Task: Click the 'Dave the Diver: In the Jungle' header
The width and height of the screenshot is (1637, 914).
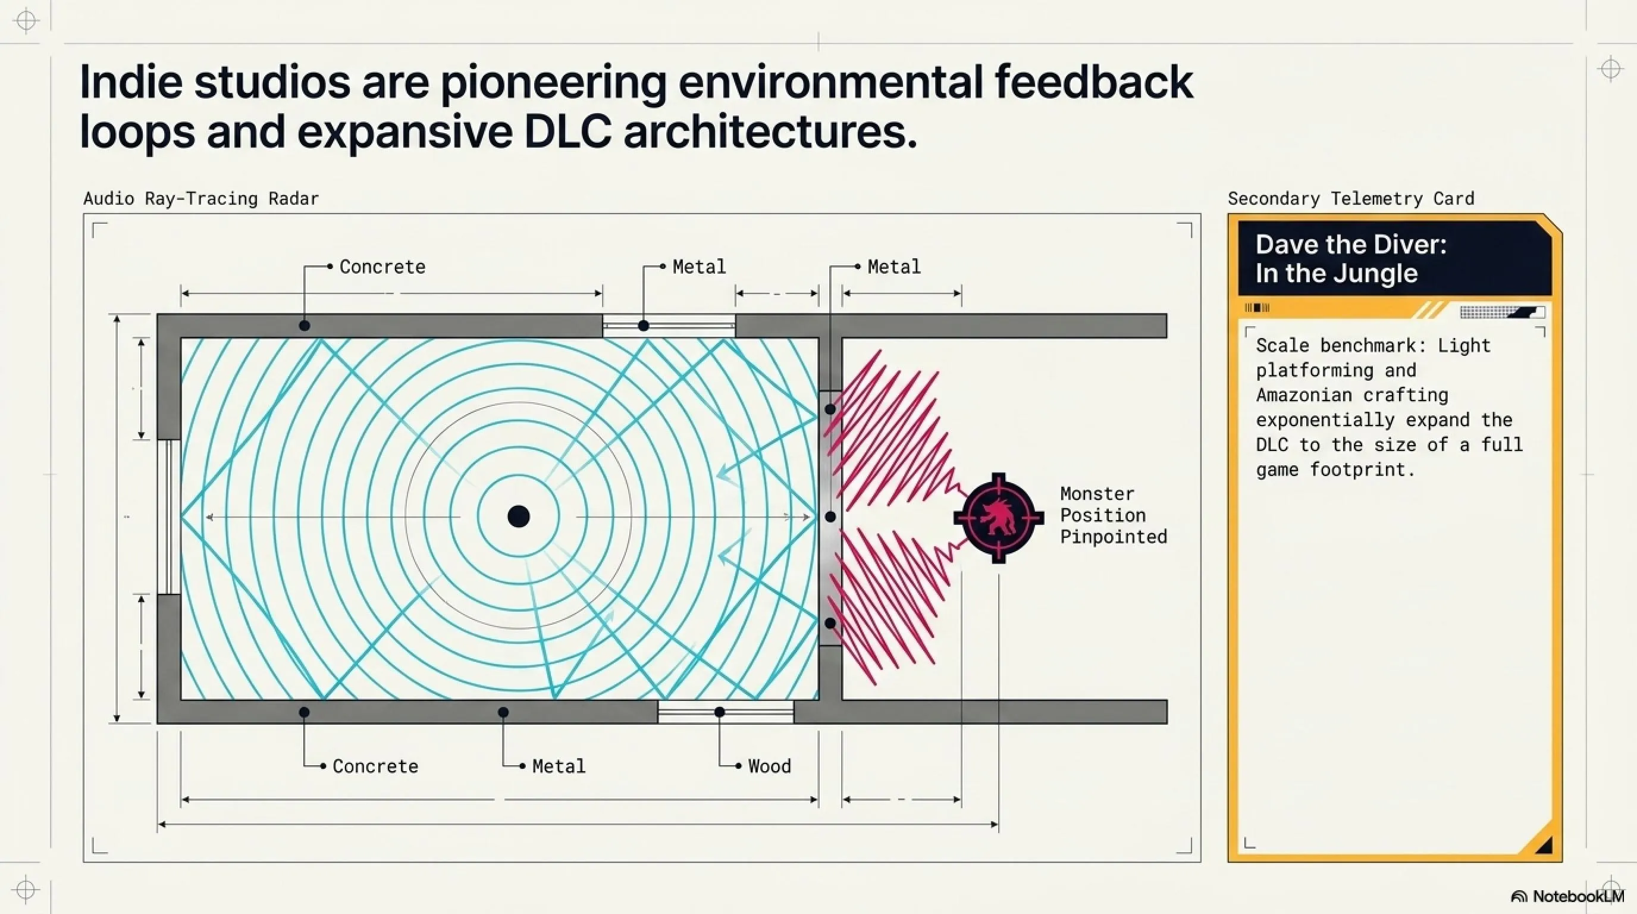Action: pyautogui.click(x=1351, y=259)
